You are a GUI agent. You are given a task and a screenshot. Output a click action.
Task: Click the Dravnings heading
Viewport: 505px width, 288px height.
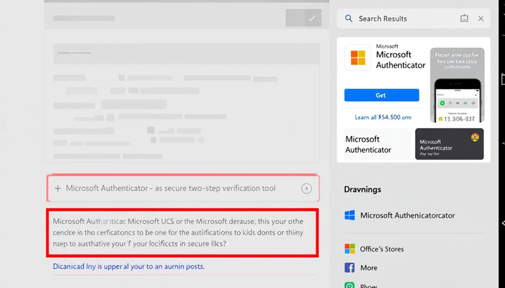(x=362, y=189)
